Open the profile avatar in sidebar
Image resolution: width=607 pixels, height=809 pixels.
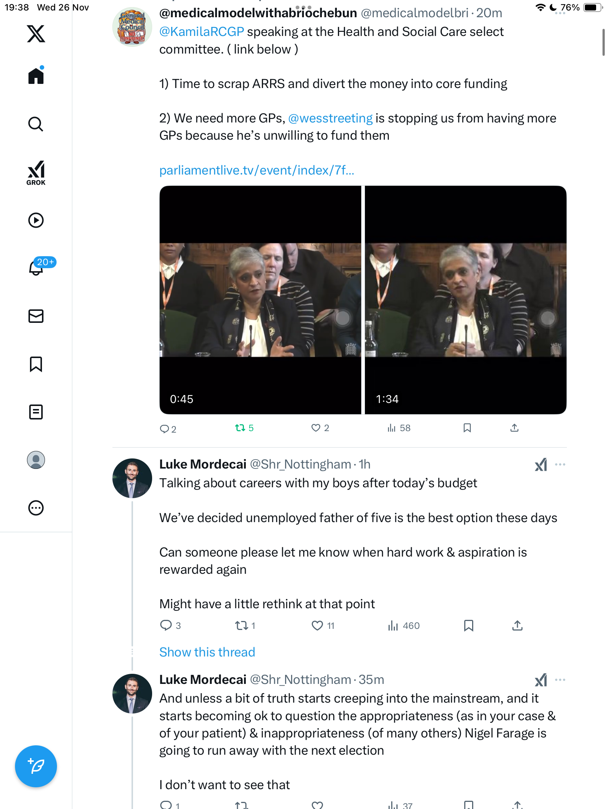36,460
